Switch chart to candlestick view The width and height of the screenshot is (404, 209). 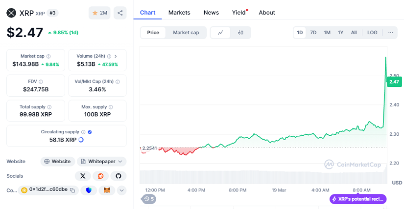pos(240,33)
